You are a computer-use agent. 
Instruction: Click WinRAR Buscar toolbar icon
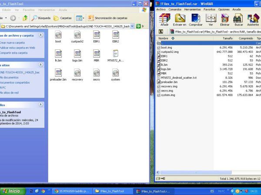(239, 20)
